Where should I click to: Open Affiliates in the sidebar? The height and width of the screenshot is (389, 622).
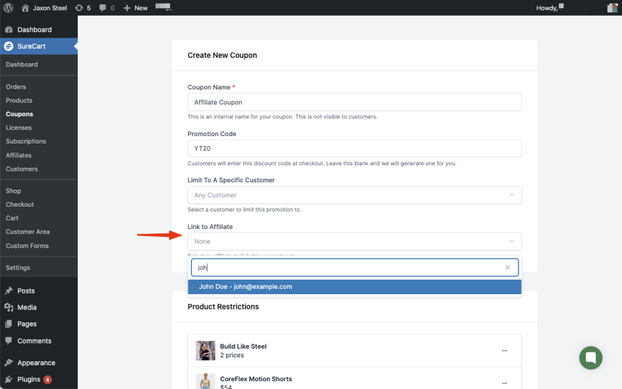(19, 155)
